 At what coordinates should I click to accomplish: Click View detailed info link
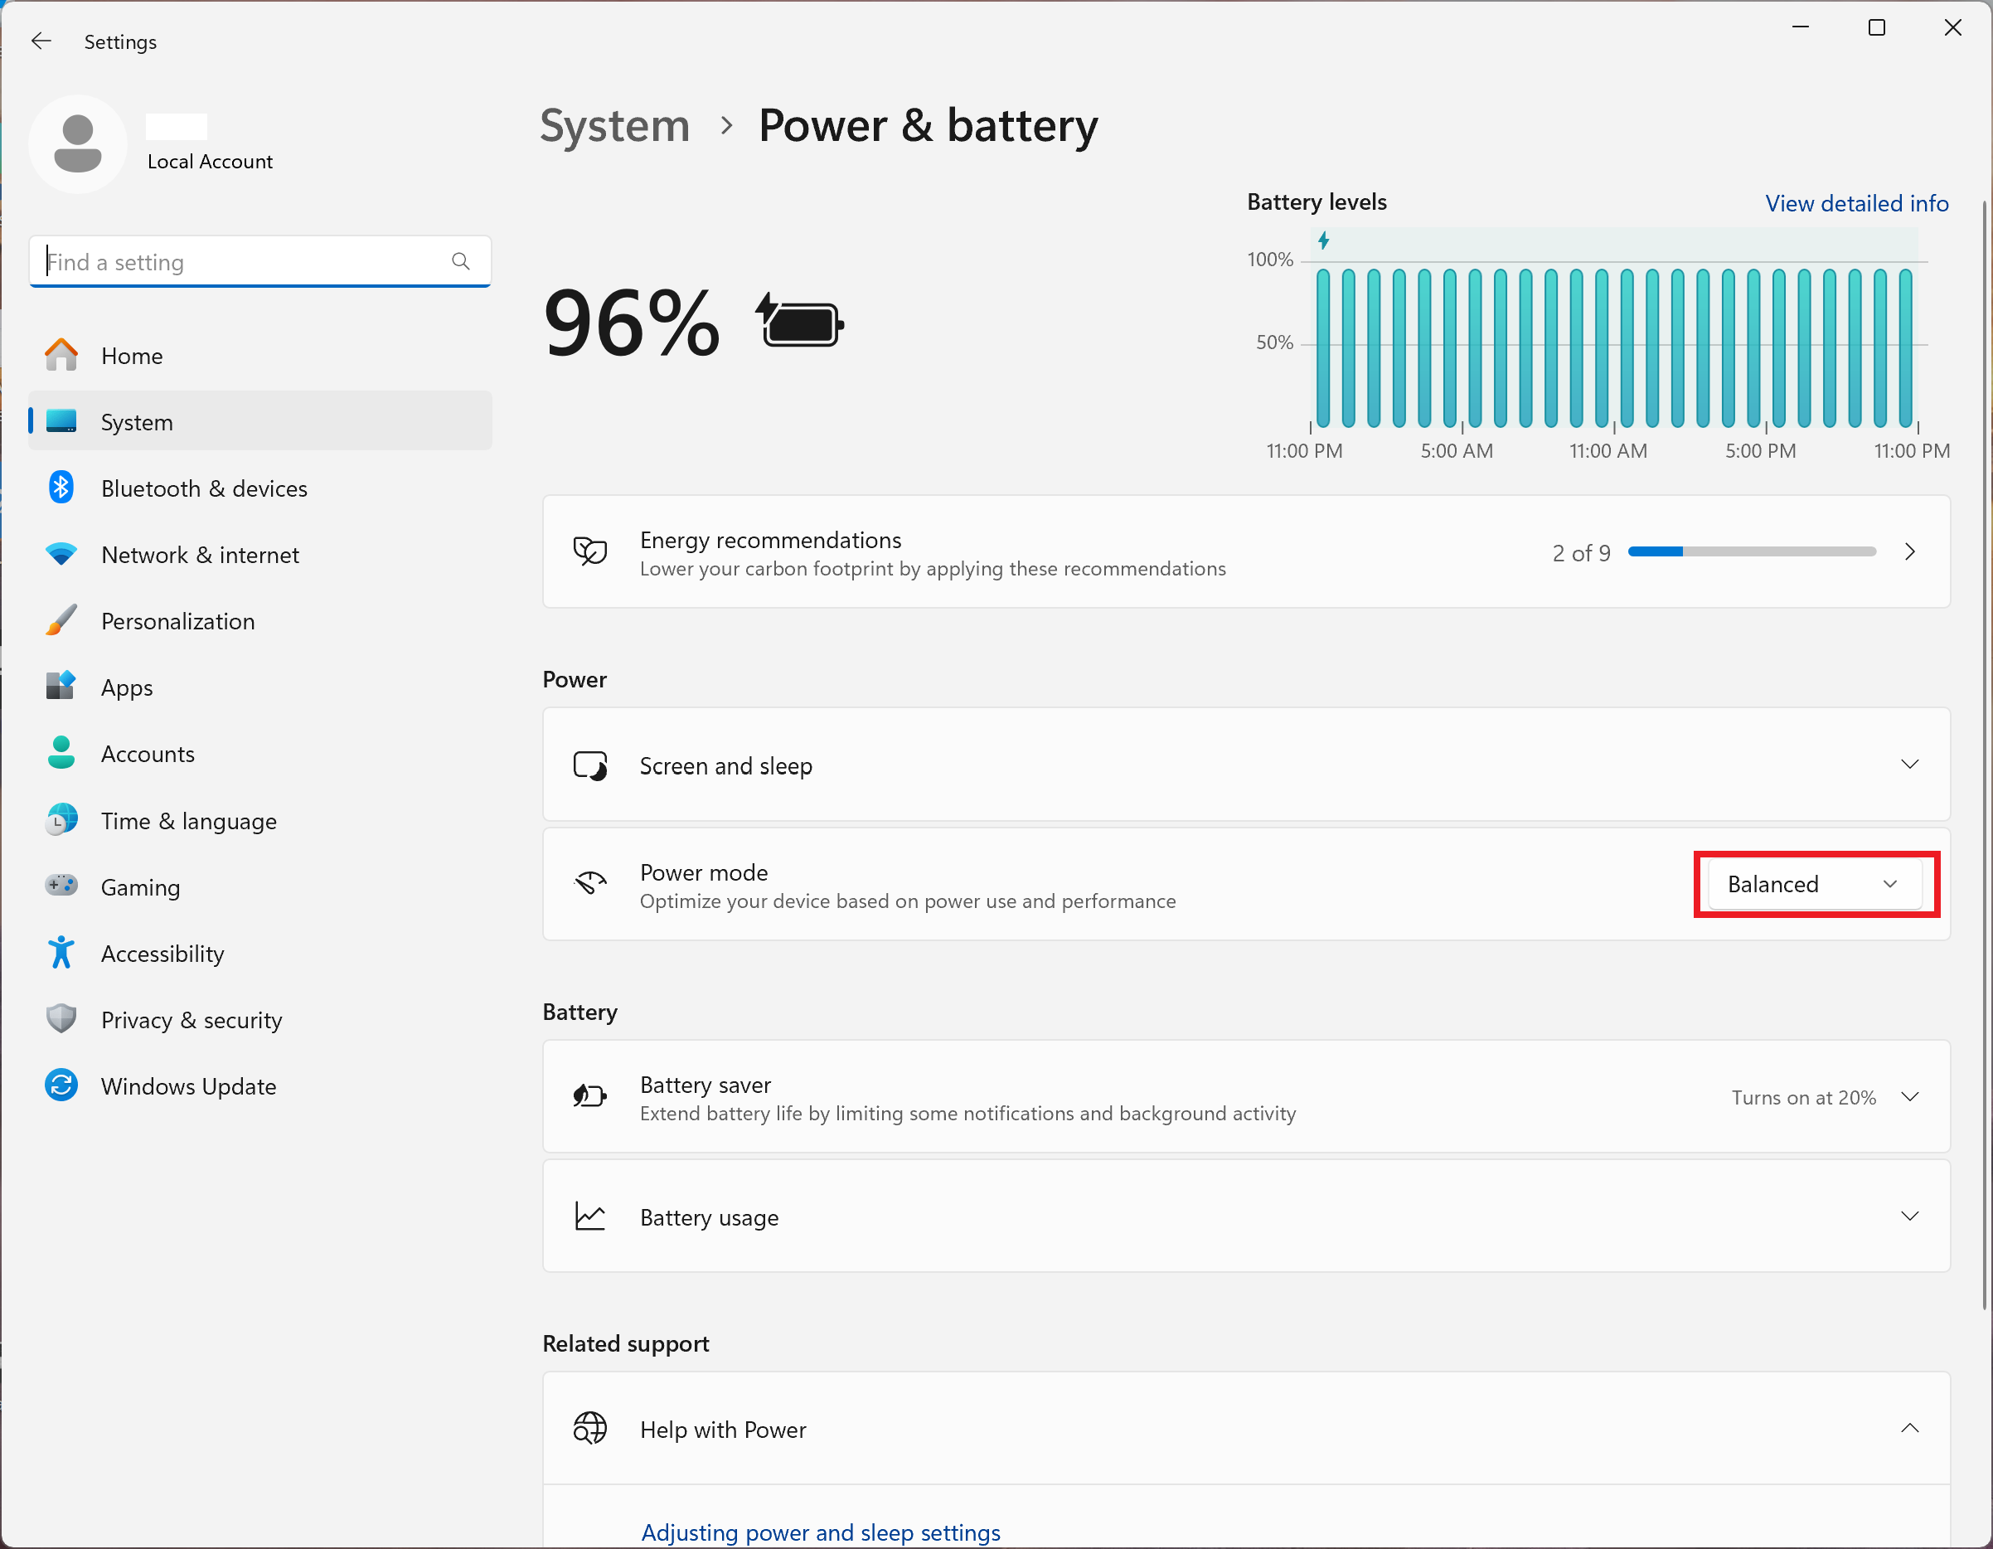click(x=1856, y=202)
